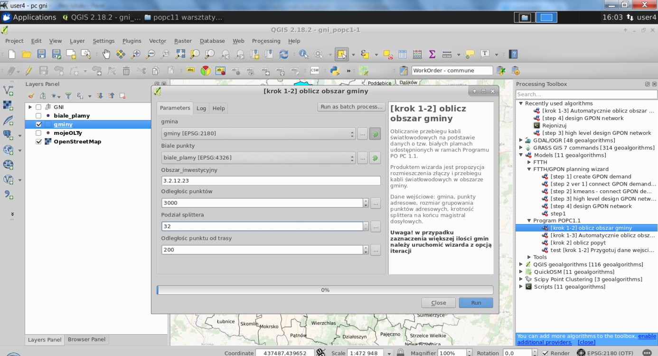Enable the biale_plamy layer checkbox
Screen dimensions: 658x356
(x=38, y=115)
